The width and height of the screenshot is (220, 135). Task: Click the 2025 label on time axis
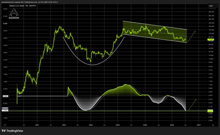pyautogui.click(x=145, y=125)
